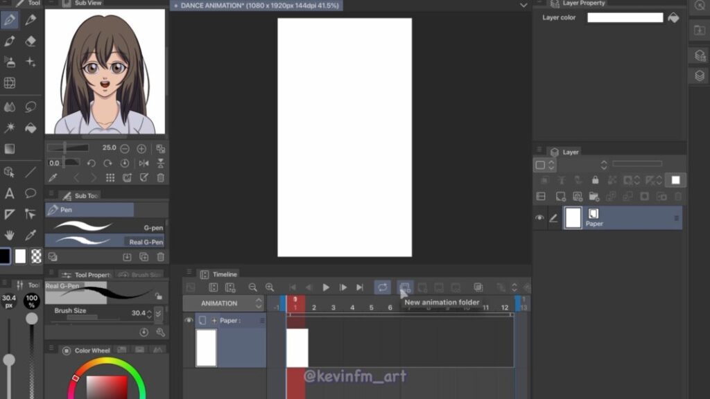Toggle brush size lock icon
Screen dimensions: 710x399
pos(159,296)
